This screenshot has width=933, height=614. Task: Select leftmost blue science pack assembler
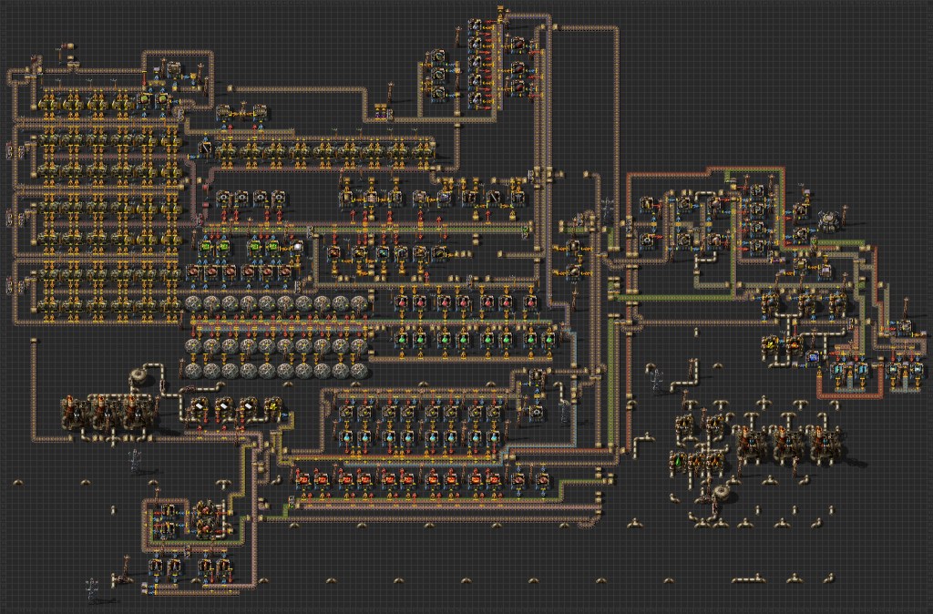coord(346,436)
